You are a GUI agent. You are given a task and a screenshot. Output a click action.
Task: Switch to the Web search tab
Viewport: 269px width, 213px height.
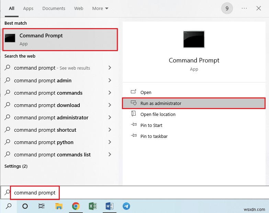[x=79, y=8]
